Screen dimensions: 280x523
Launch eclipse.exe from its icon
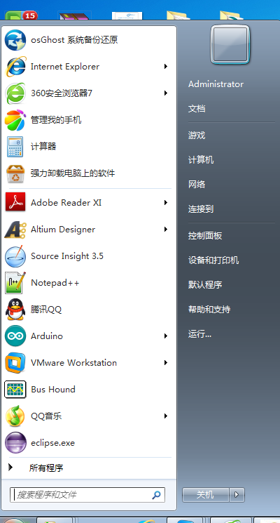pyautogui.click(x=15, y=442)
